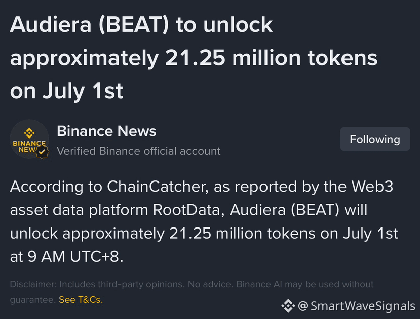
Task: Click the yellow BINANCE NEWS text in avatar
Action: tap(29, 146)
